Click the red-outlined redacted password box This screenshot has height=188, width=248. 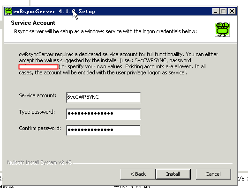(38, 67)
